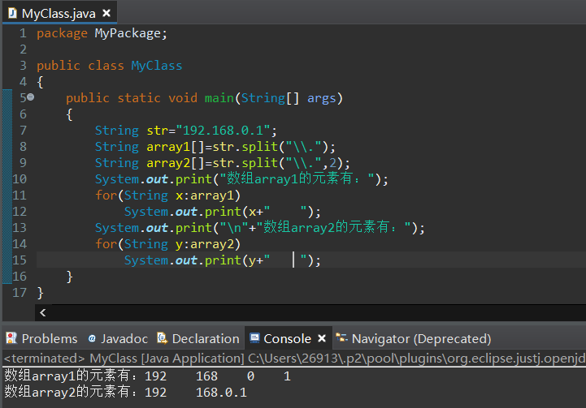Click the string "192.168.0.1" on line 7
Screen dimensions: 586x408
[x=224, y=131]
